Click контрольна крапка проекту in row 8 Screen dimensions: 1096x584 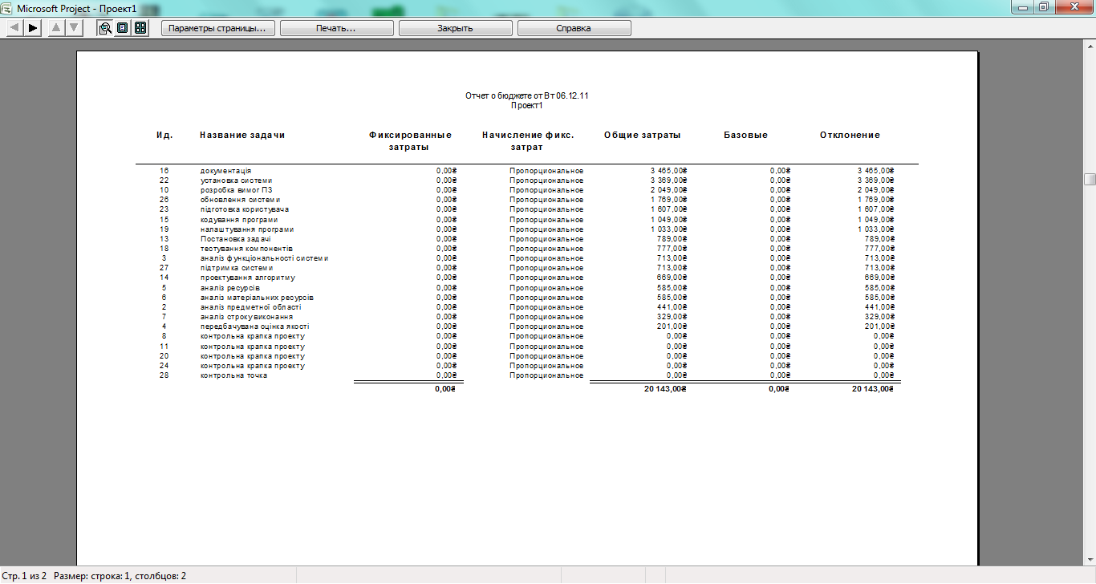pos(252,337)
